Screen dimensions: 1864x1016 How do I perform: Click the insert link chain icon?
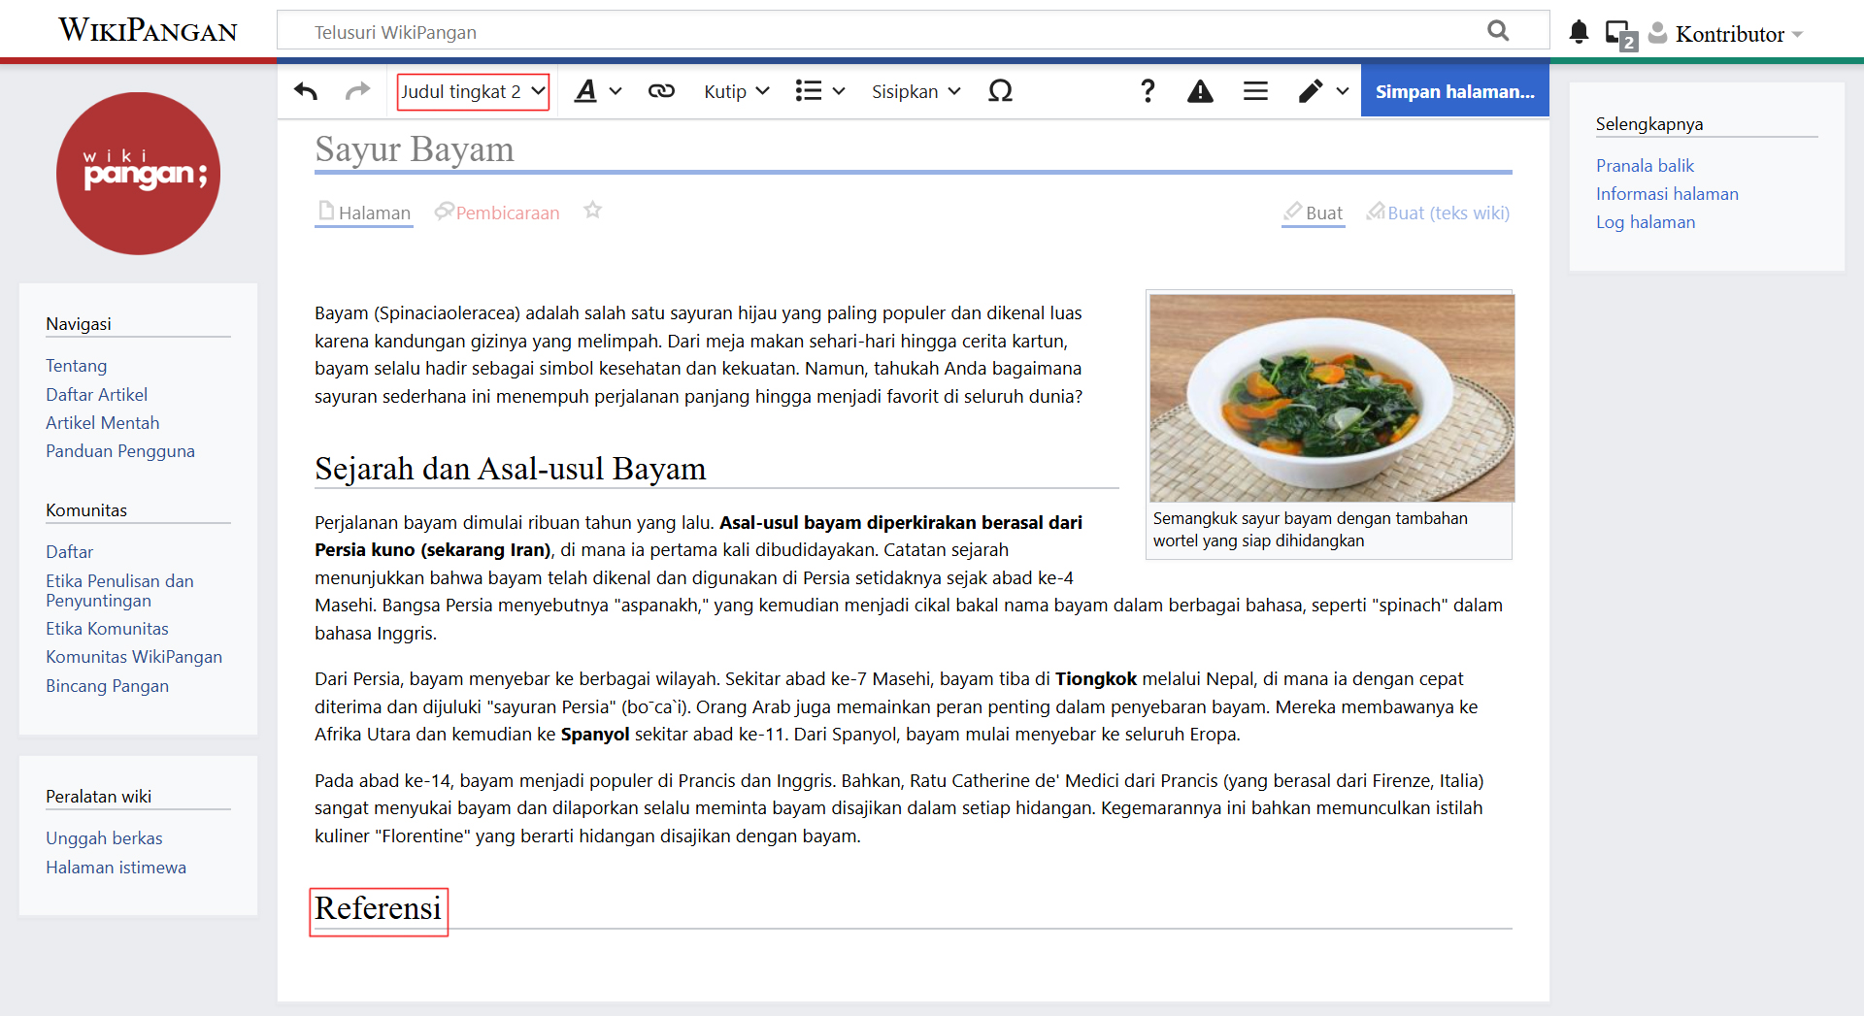pyautogui.click(x=661, y=91)
